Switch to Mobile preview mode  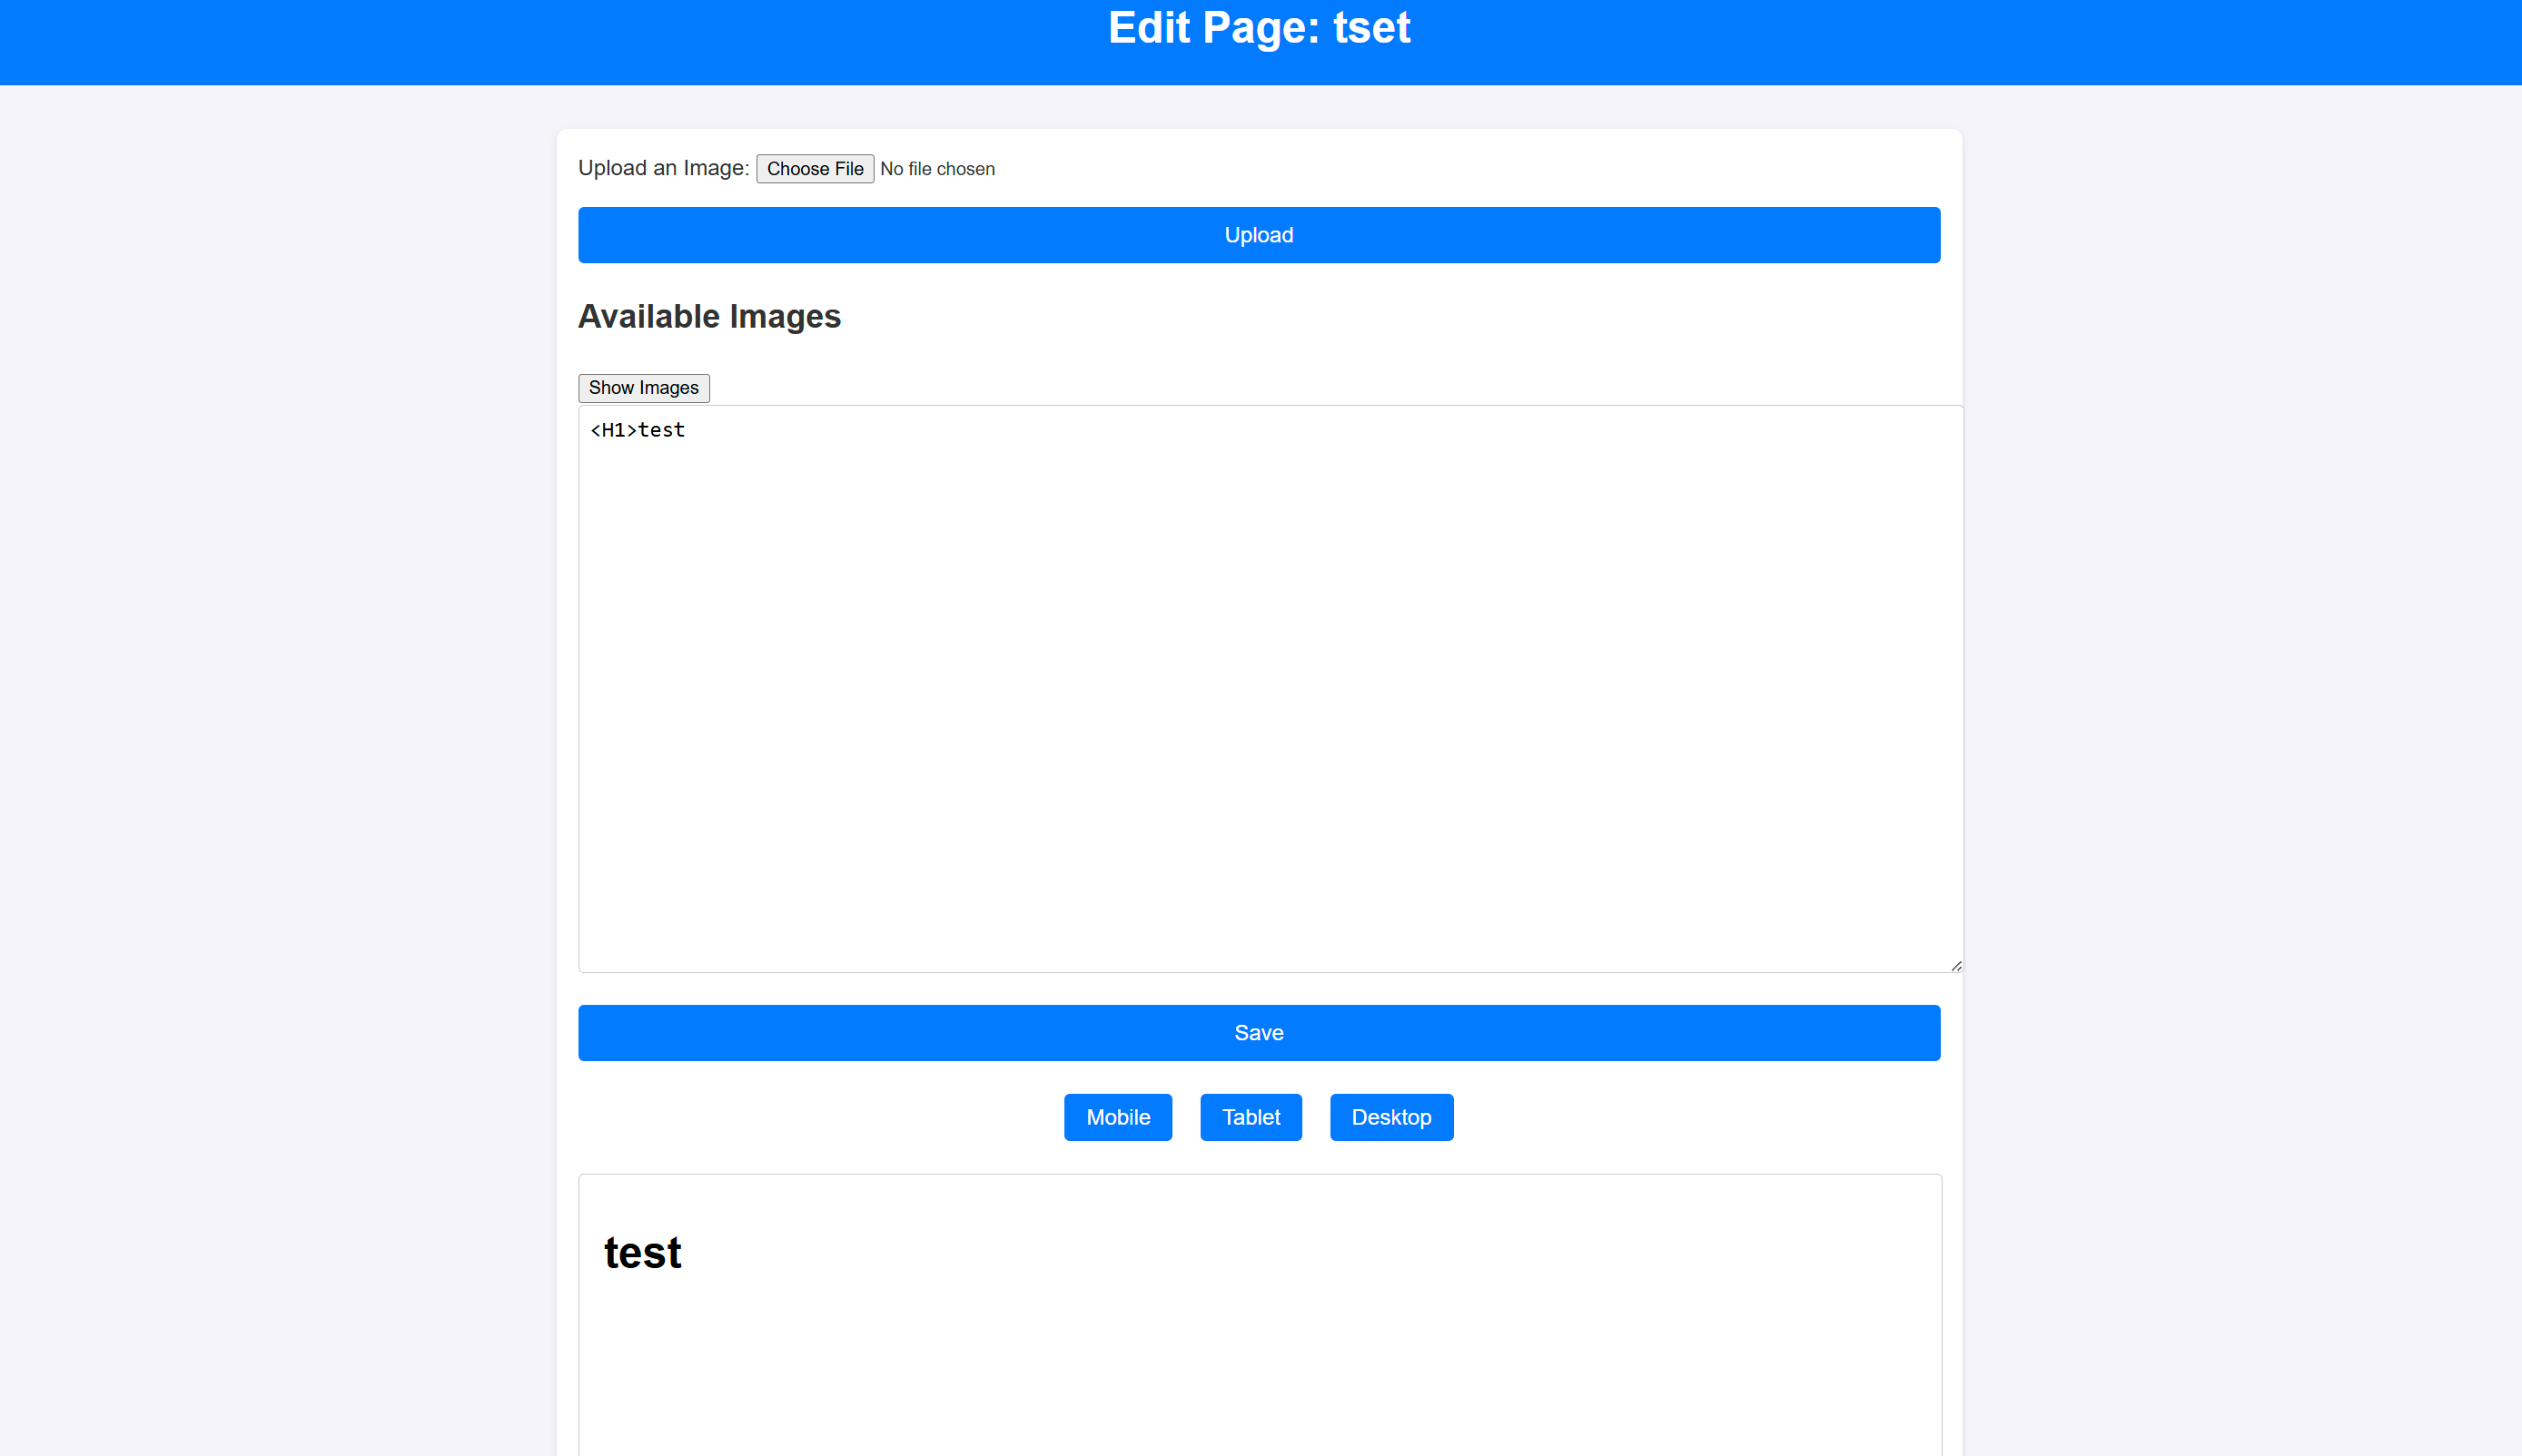(1118, 1117)
